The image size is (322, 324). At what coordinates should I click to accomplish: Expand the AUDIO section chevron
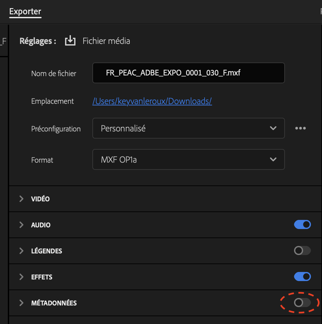coord(21,225)
